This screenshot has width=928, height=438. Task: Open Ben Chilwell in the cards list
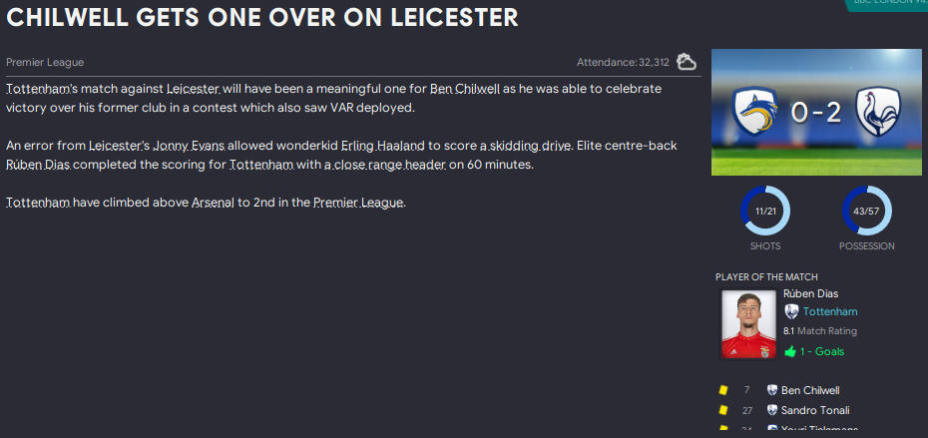[x=810, y=390]
